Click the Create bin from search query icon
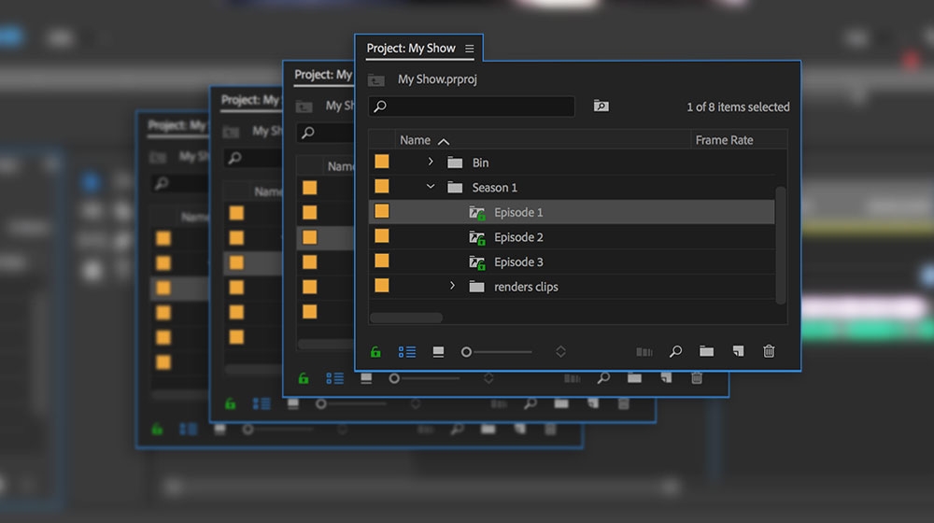The height and width of the screenshot is (523, 934). (x=601, y=106)
